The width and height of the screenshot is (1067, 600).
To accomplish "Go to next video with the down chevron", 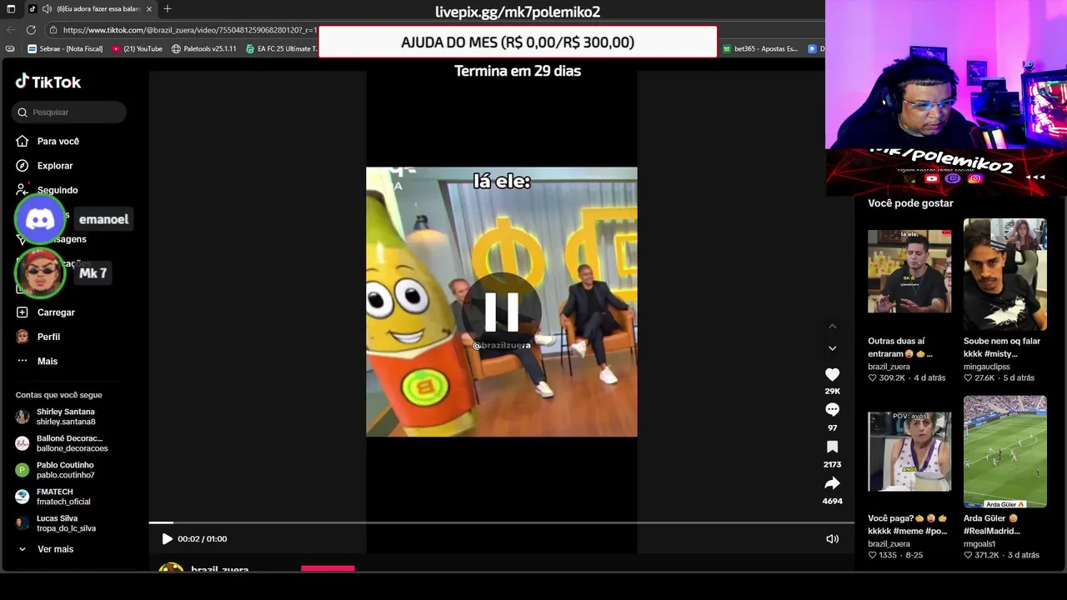I will click(x=832, y=348).
